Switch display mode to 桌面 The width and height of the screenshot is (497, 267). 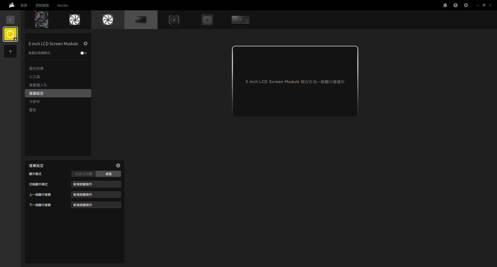(109, 174)
